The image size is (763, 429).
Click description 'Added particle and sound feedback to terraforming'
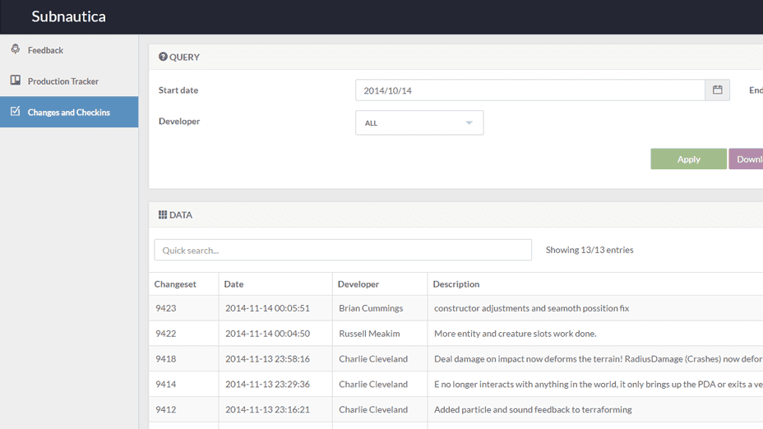click(x=533, y=409)
